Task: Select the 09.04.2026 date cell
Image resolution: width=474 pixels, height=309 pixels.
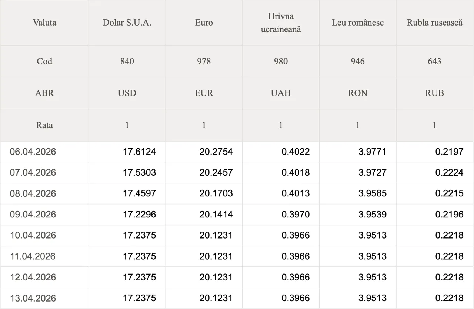Action: [x=33, y=215]
